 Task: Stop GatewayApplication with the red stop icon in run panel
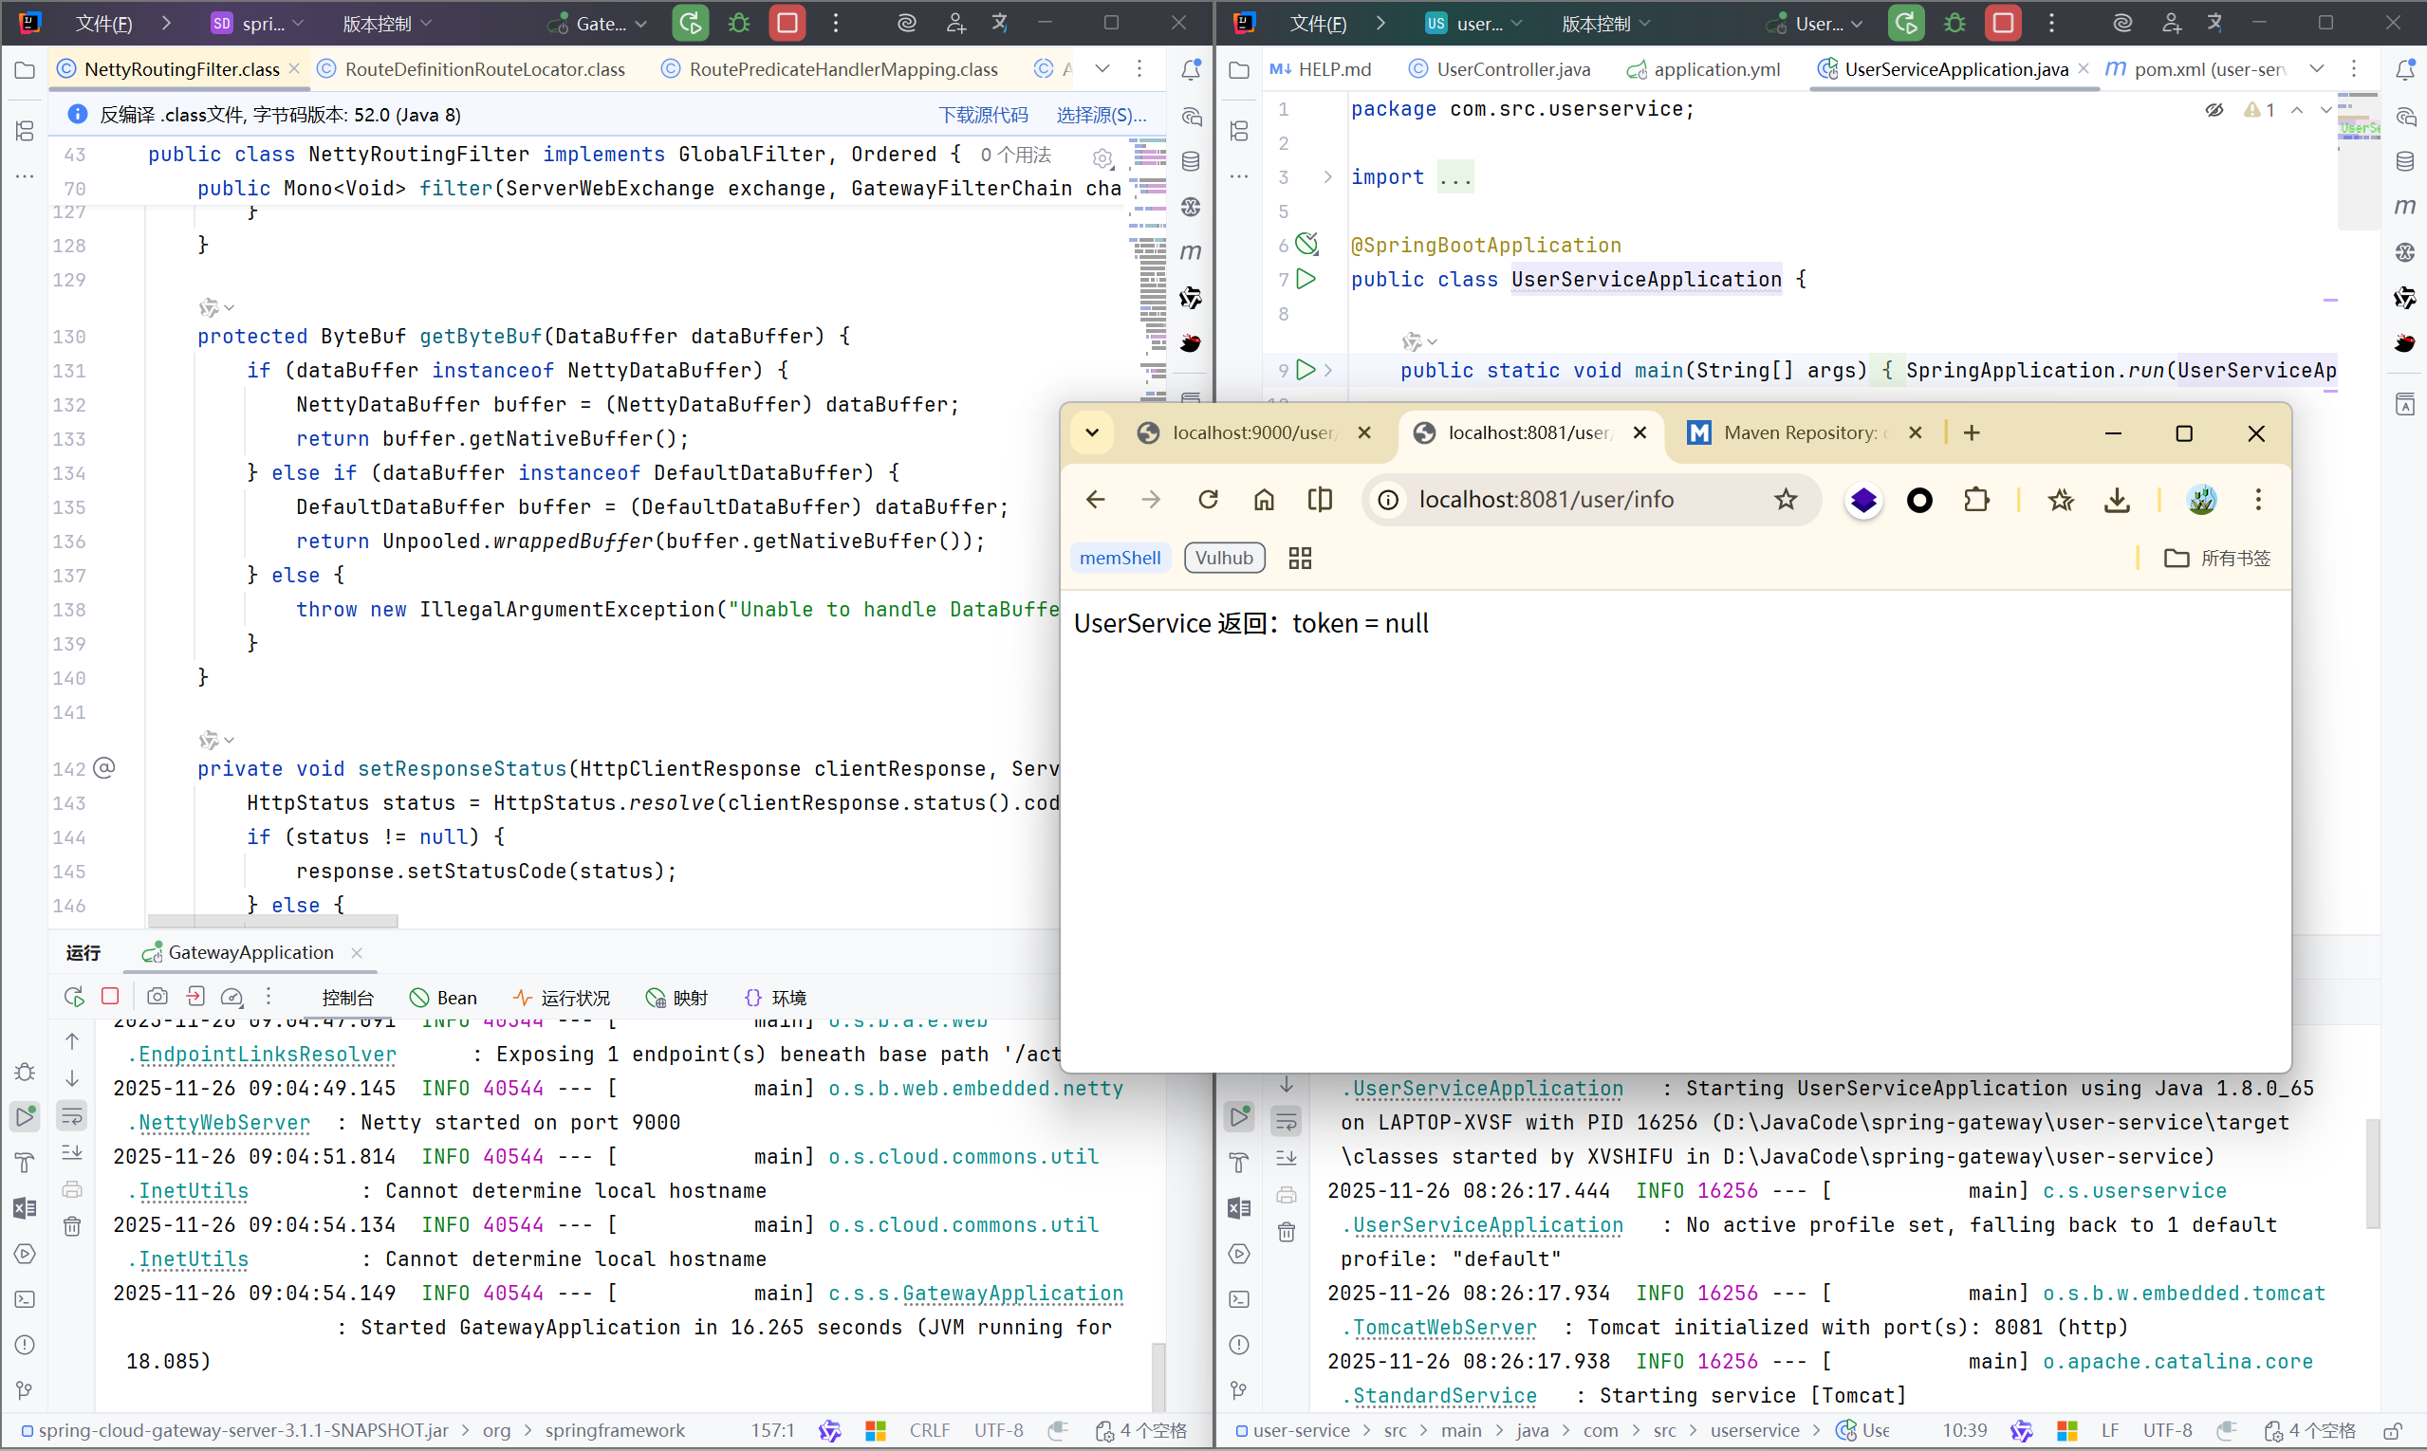click(x=111, y=997)
